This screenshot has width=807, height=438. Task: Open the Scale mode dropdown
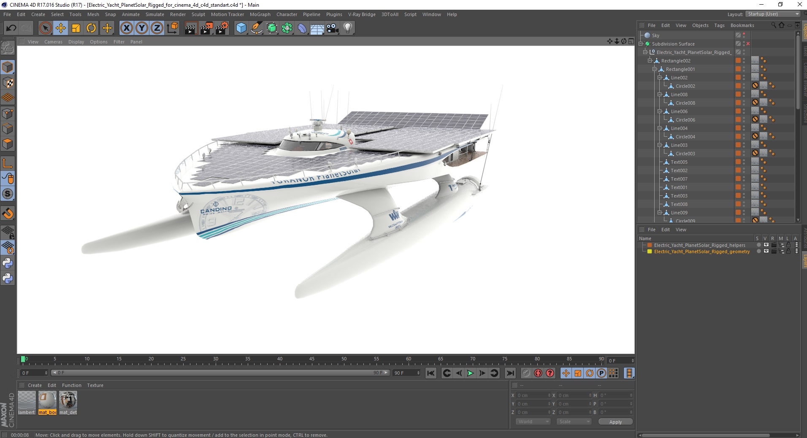pos(574,422)
